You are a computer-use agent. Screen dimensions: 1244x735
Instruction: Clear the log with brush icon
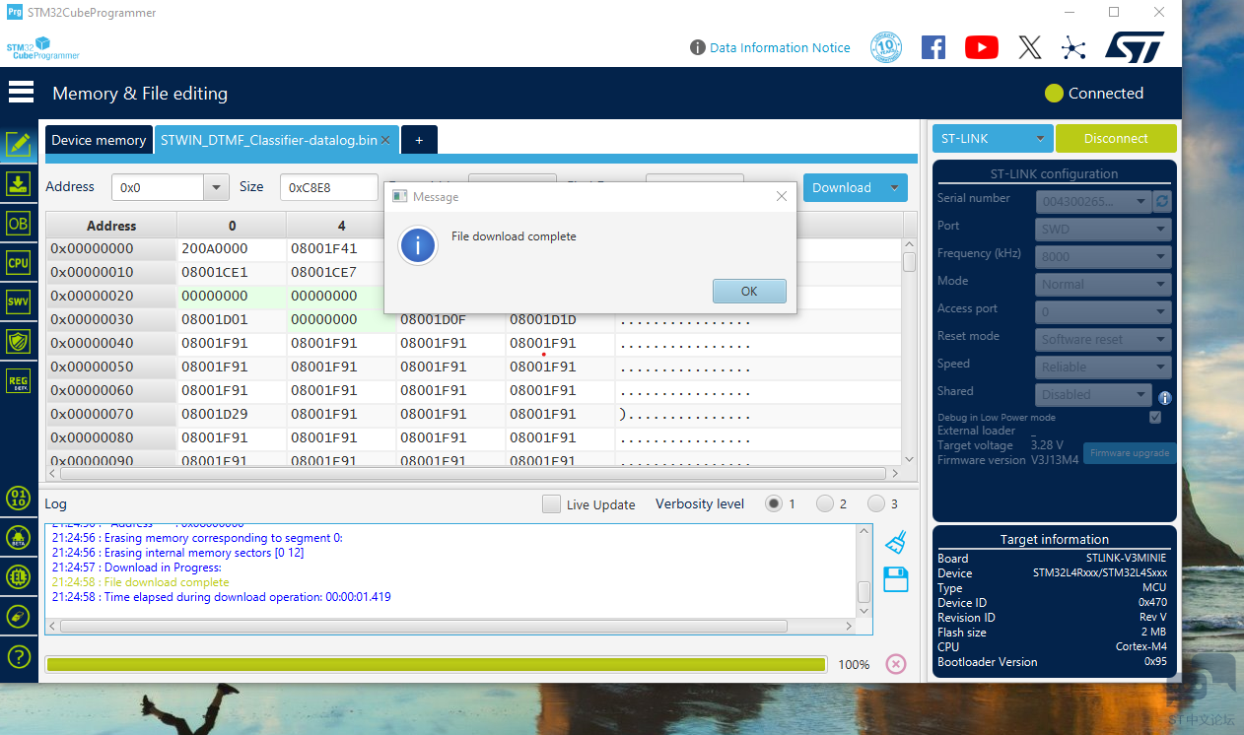click(x=895, y=541)
